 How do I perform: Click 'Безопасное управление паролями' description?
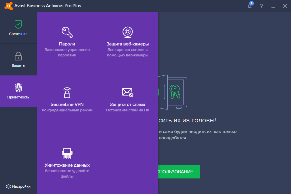point(67,52)
